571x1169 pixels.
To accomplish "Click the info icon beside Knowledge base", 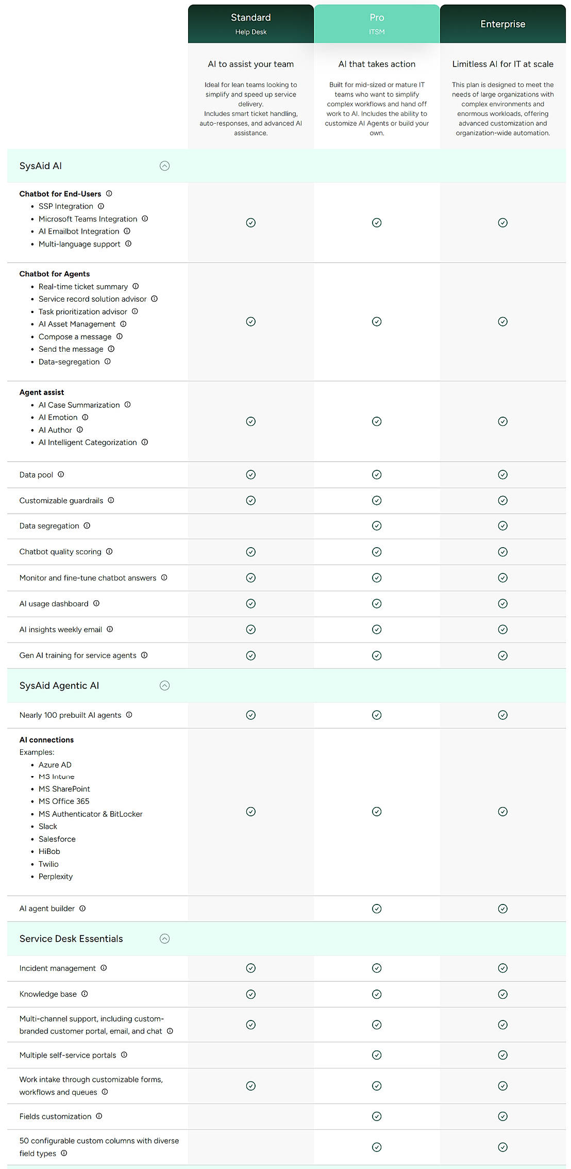I will click(85, 994).
